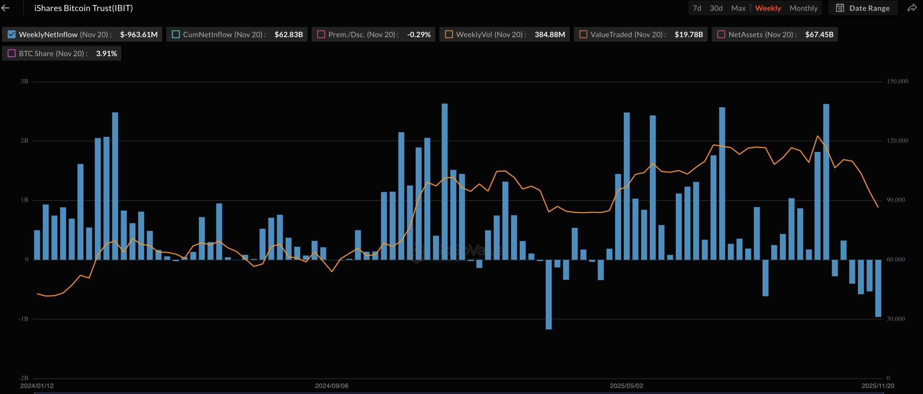The image size is (923, 394).
Task: Switch to the 30d view
Action: tap(717, 8)
